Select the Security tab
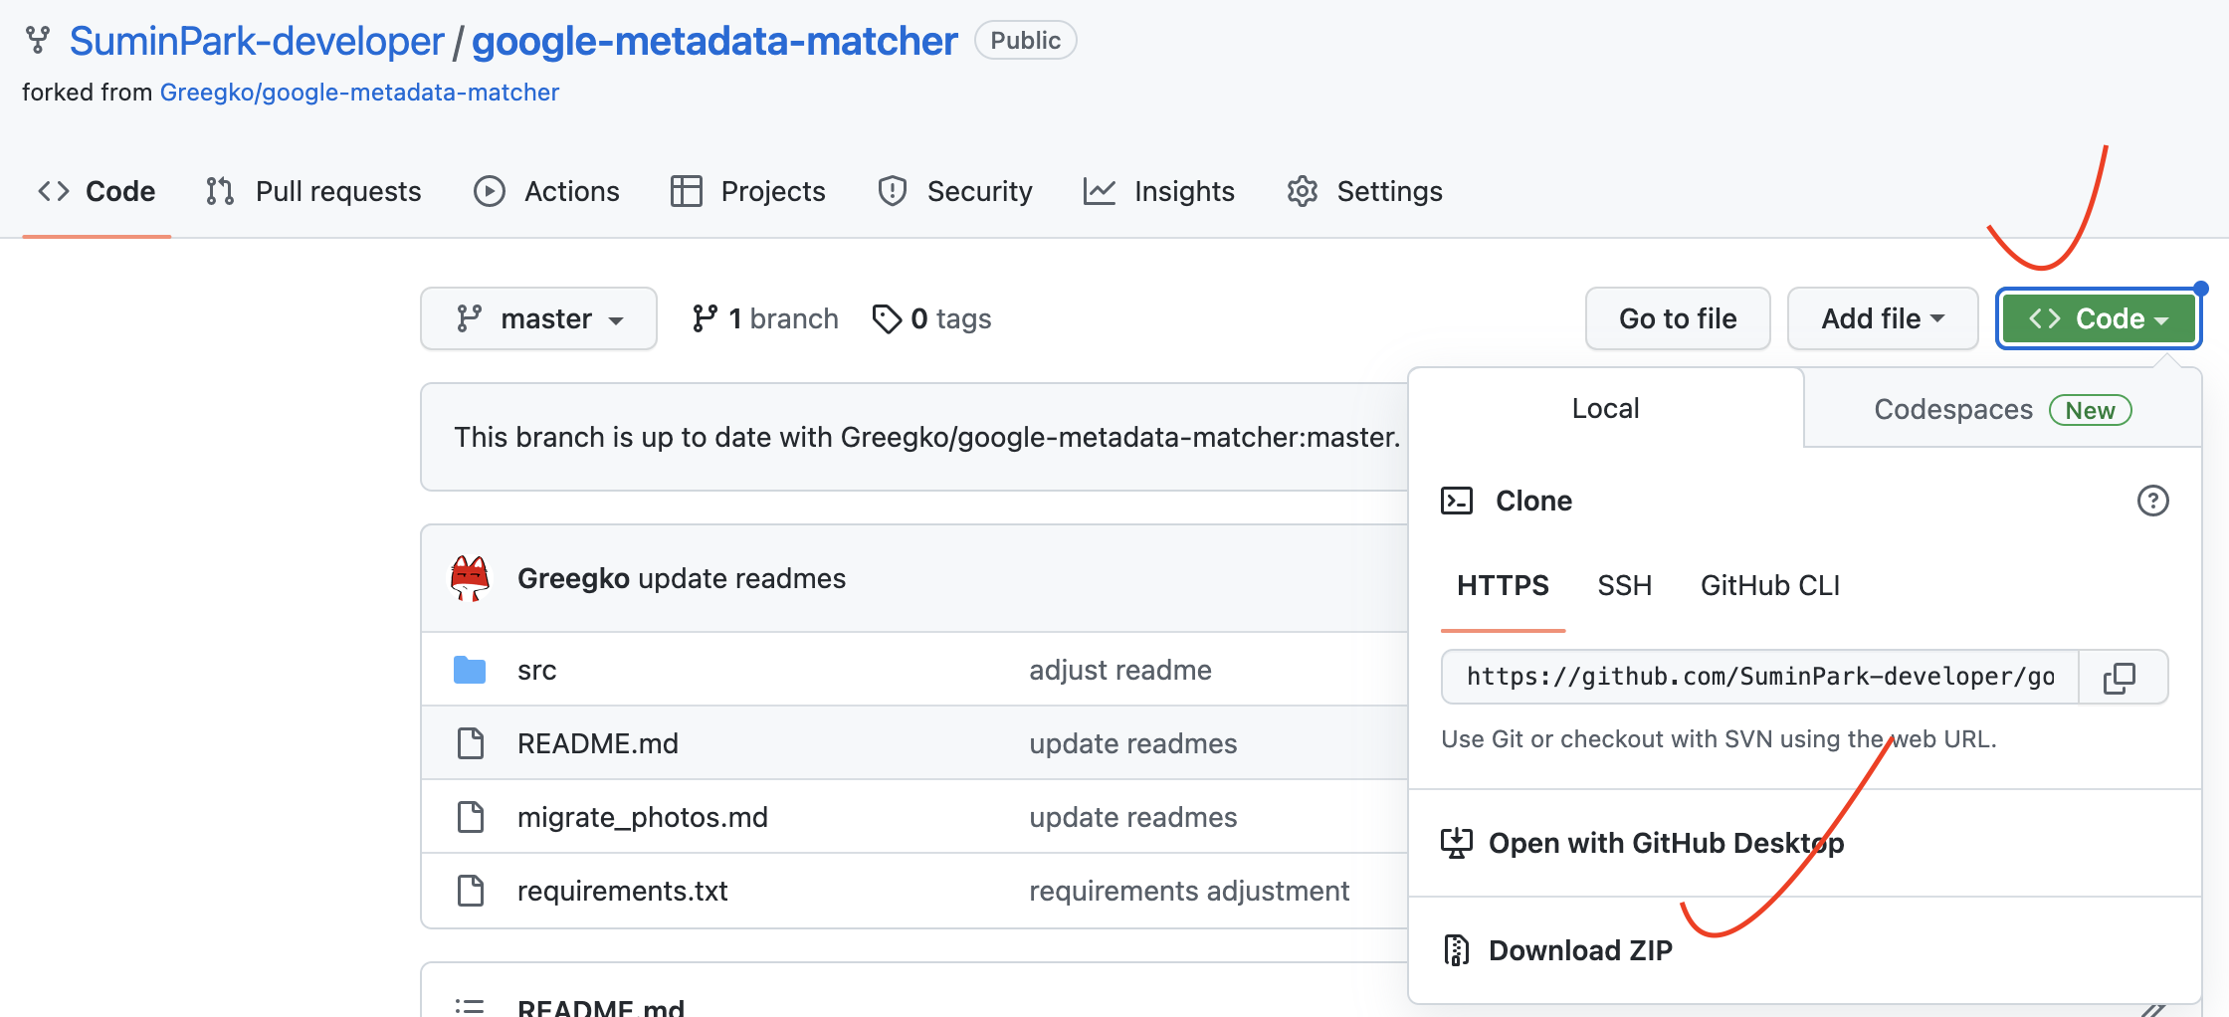 pos(955,191)
